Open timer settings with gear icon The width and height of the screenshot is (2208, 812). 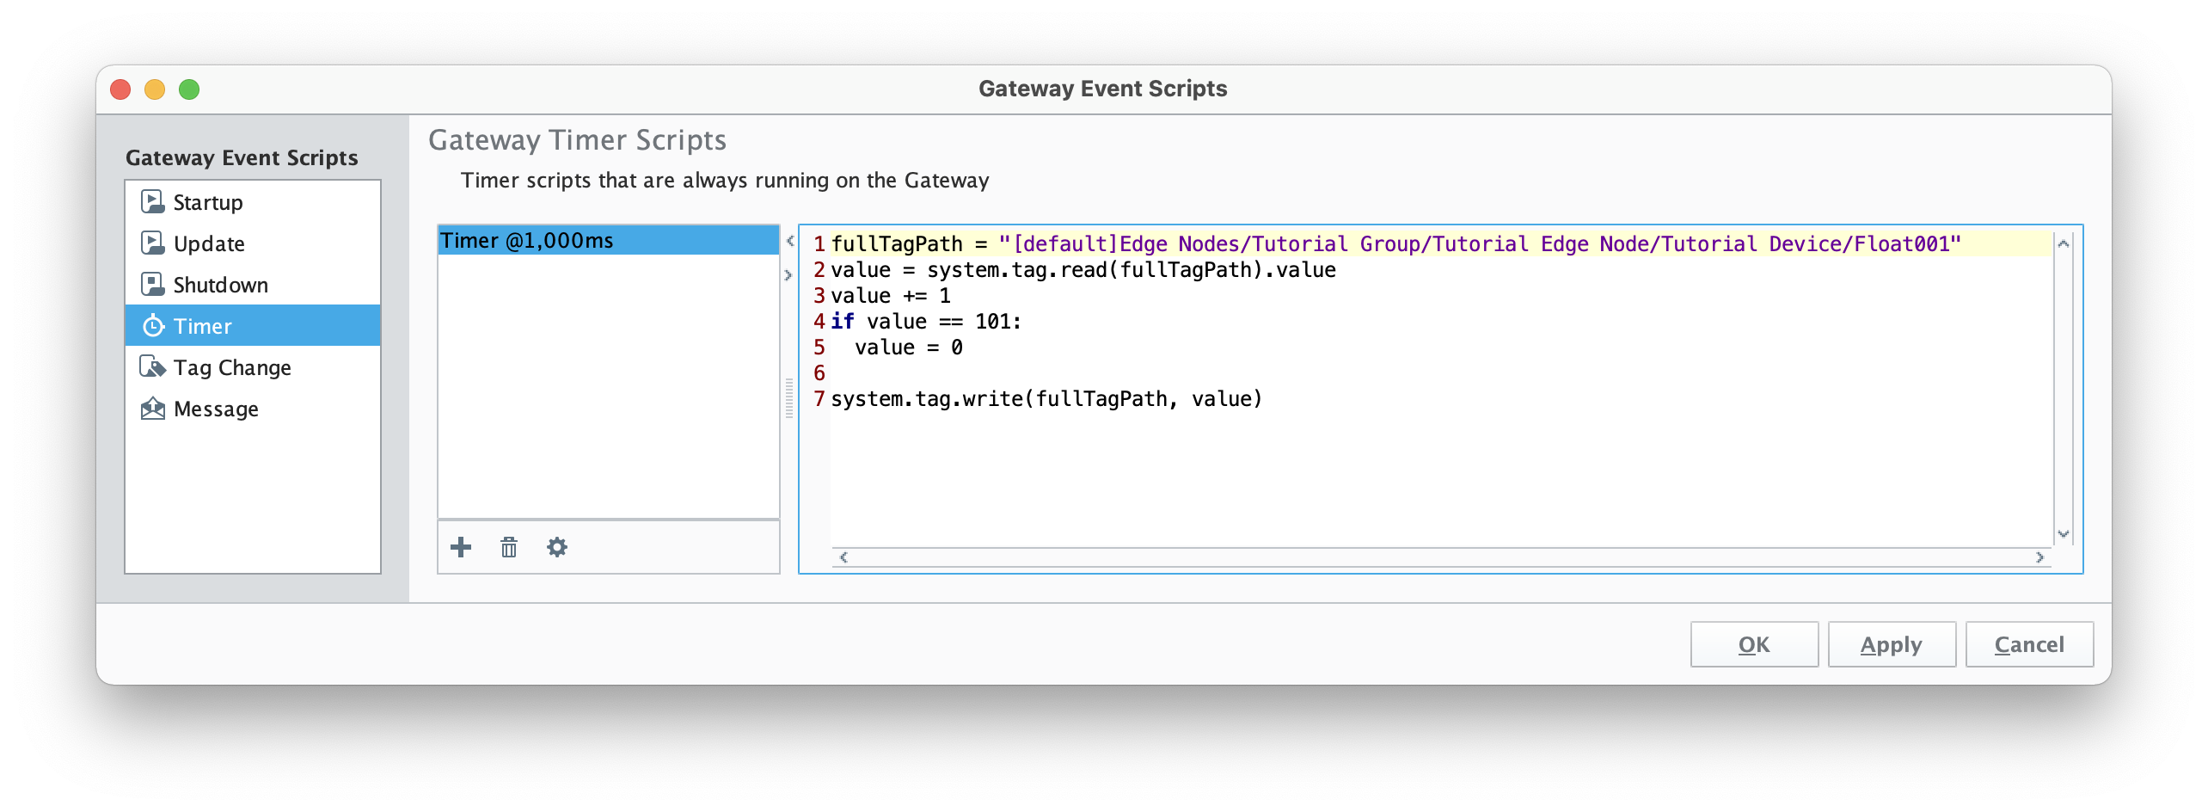557,547
